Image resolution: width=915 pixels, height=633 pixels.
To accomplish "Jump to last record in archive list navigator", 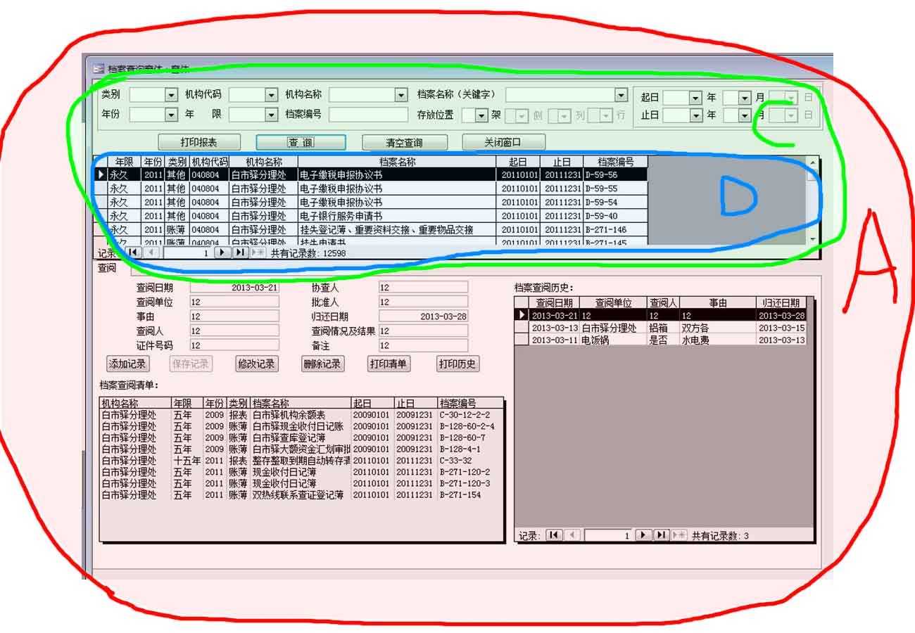I will pos(240,252).
